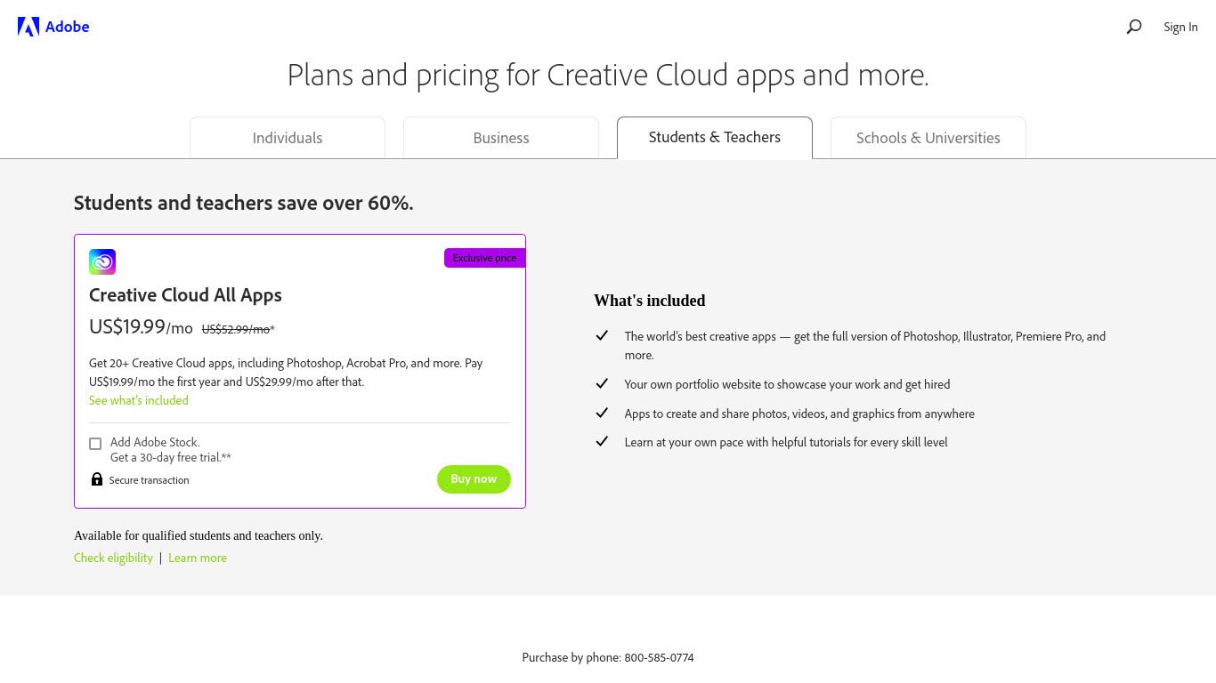Select the Students & Teachers tab

click(715, 138)
